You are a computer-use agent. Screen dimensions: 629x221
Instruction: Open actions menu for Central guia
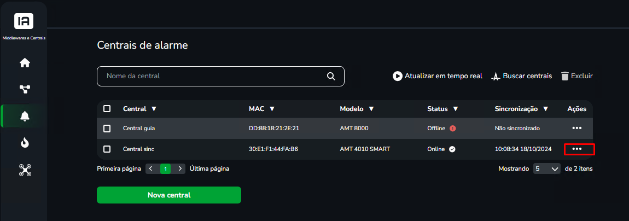tap(577, 129)
